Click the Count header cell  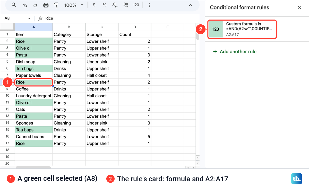(x=135, y=34)
